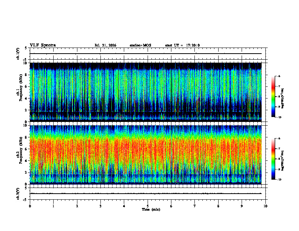Click the "4" kHz tick on the ch.1 axis
299x231 pixels.
[x=26, y=99]
